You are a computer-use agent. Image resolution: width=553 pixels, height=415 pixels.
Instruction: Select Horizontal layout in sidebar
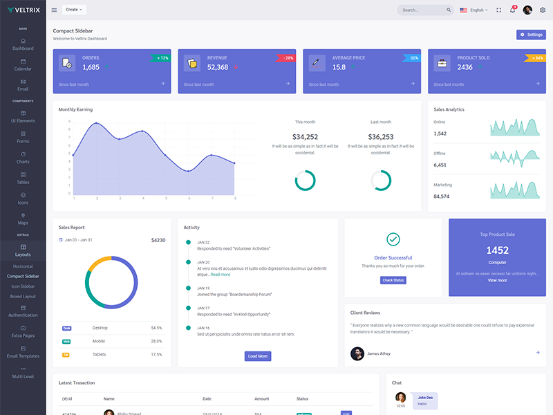[x=23, y=266]
